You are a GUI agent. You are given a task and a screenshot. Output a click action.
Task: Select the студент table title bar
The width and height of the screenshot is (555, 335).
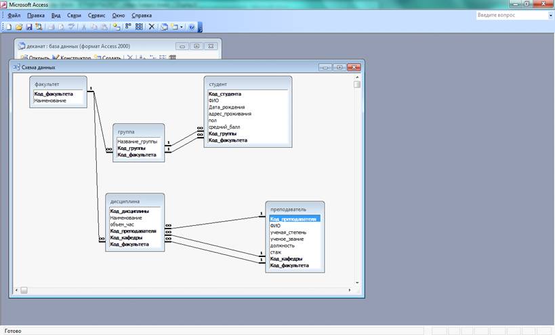[247, 84]
